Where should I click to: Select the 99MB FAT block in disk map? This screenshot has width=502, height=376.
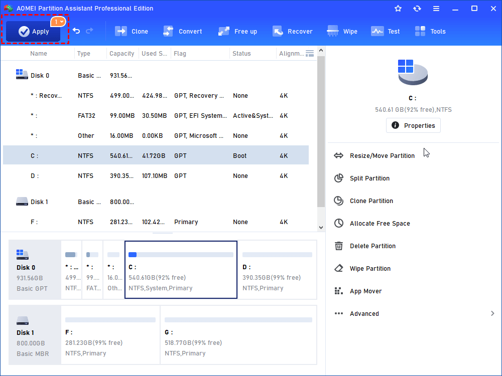pos(92,270)
